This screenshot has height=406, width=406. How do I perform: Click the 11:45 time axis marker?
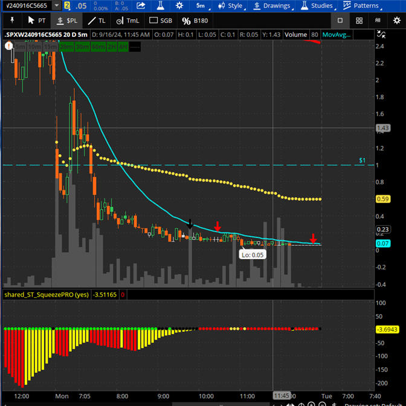pyautogui.click(x=281, y=396)
